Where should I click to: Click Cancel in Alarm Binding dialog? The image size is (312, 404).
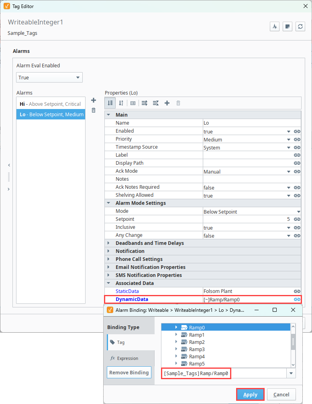tap(281, 394)
